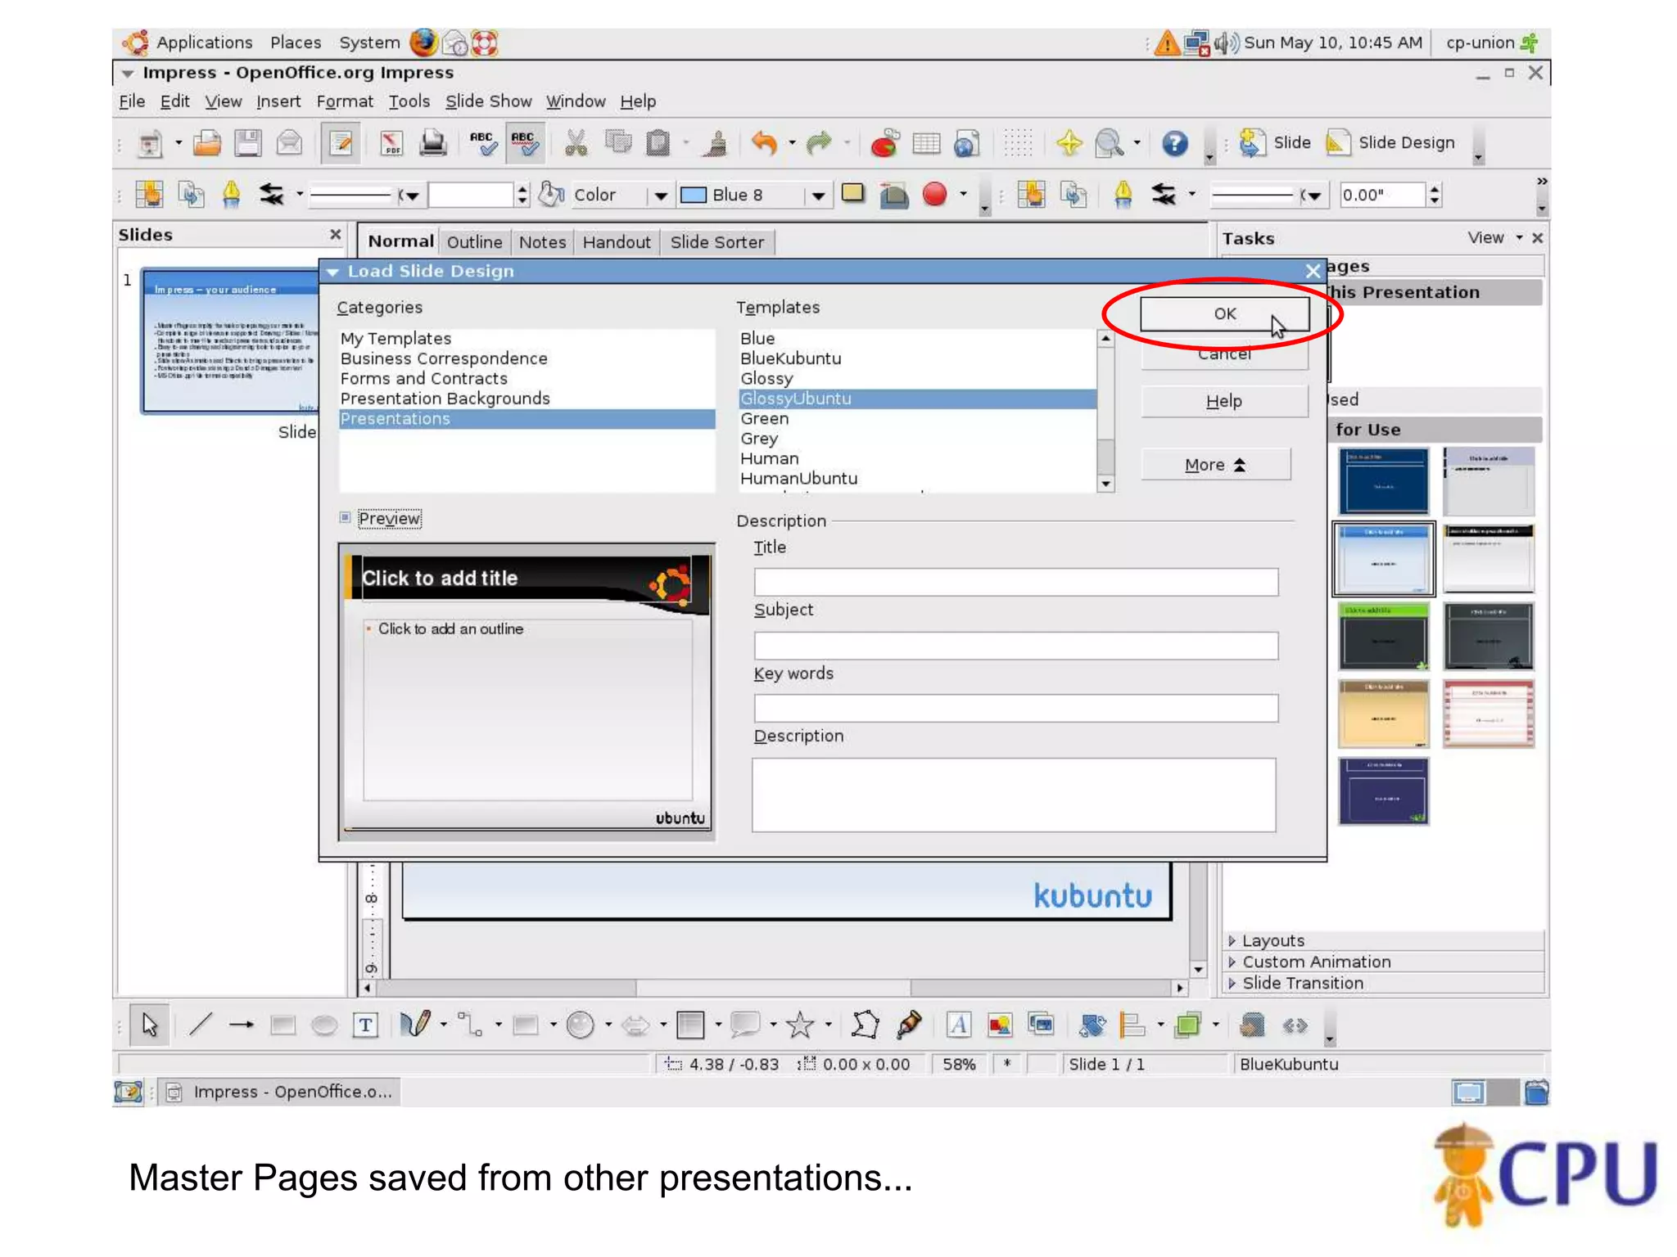Click the Navigator star icon
This screenshot has height=1257, width=1677.
pos(1069,144)
